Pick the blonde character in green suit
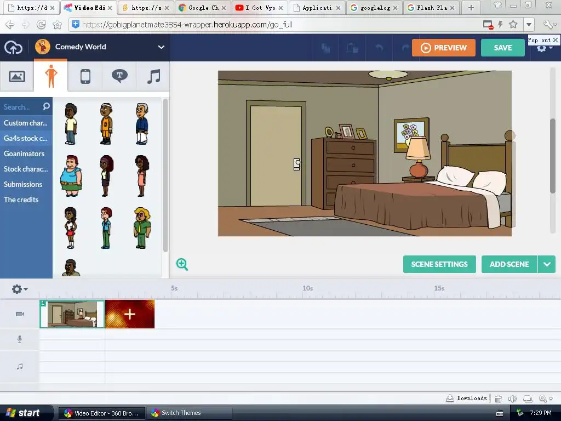 click(x=142, y=228)
